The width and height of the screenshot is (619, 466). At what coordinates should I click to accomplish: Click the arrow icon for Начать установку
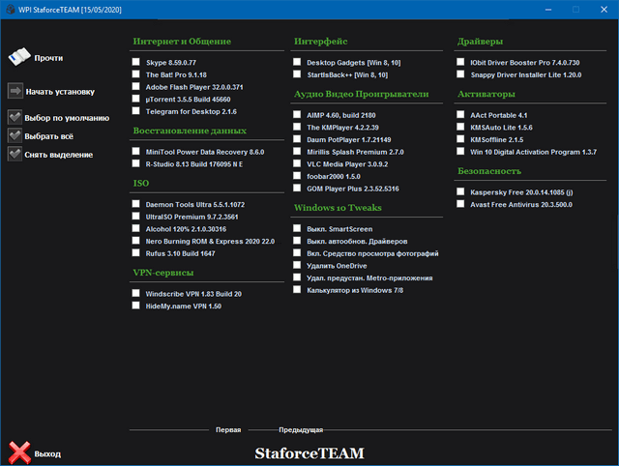[15, 91]
